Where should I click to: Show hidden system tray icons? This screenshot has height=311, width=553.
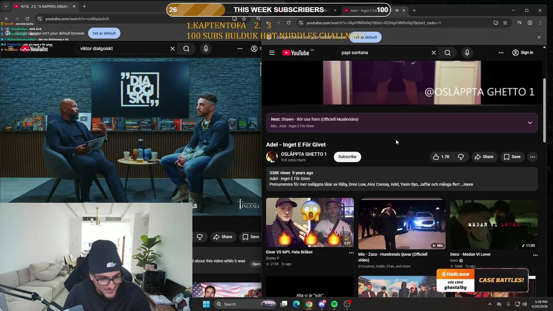pyautogui.click(x=489, y=304)
